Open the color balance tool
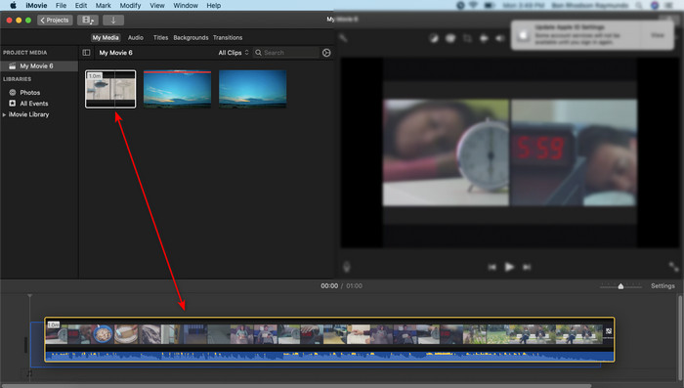684x388 pixels. click(x=433, y=38)
